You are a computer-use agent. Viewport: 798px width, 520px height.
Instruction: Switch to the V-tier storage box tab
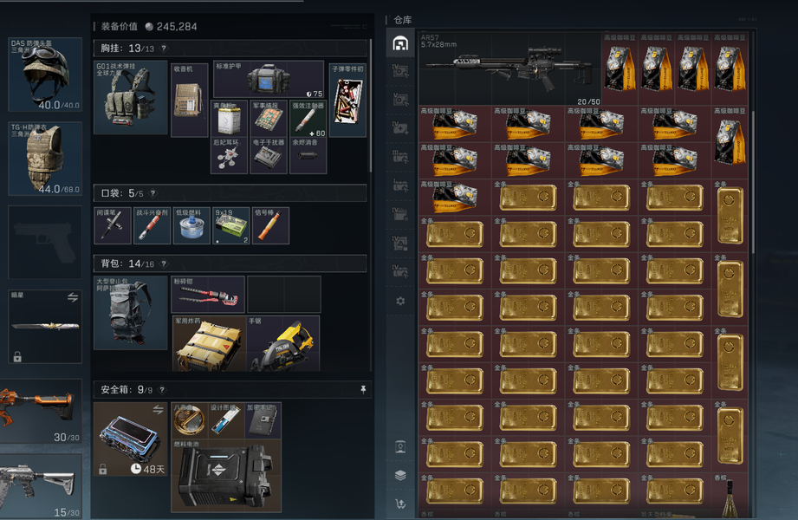point(400,100)
